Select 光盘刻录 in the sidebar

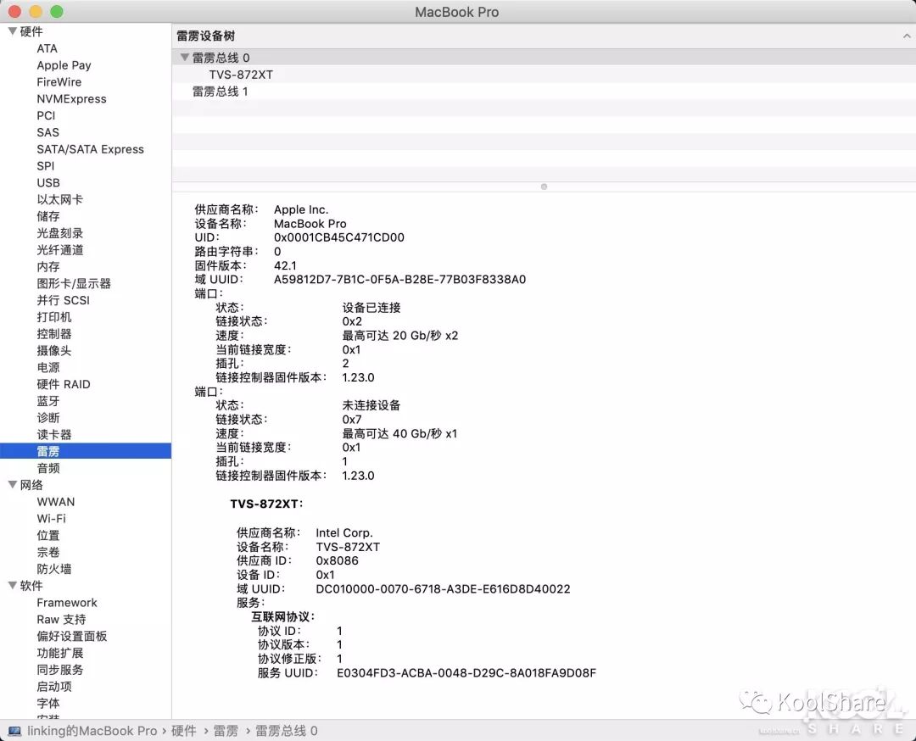click(59, 233)
